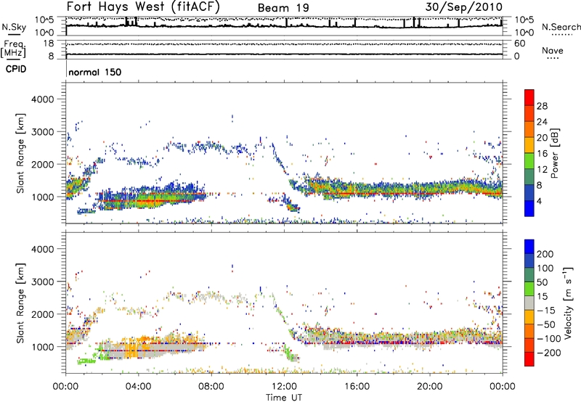Viewport: 581px width, 402px height.
Task: Pick the light green 12-16 dB power swatch
Action: [x=529, y=161]
